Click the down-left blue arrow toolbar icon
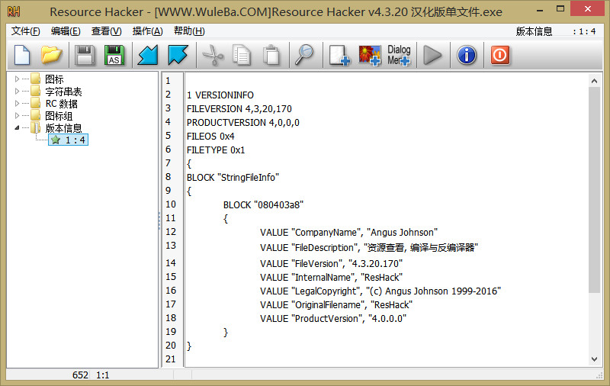 click(x=148, y=55)
